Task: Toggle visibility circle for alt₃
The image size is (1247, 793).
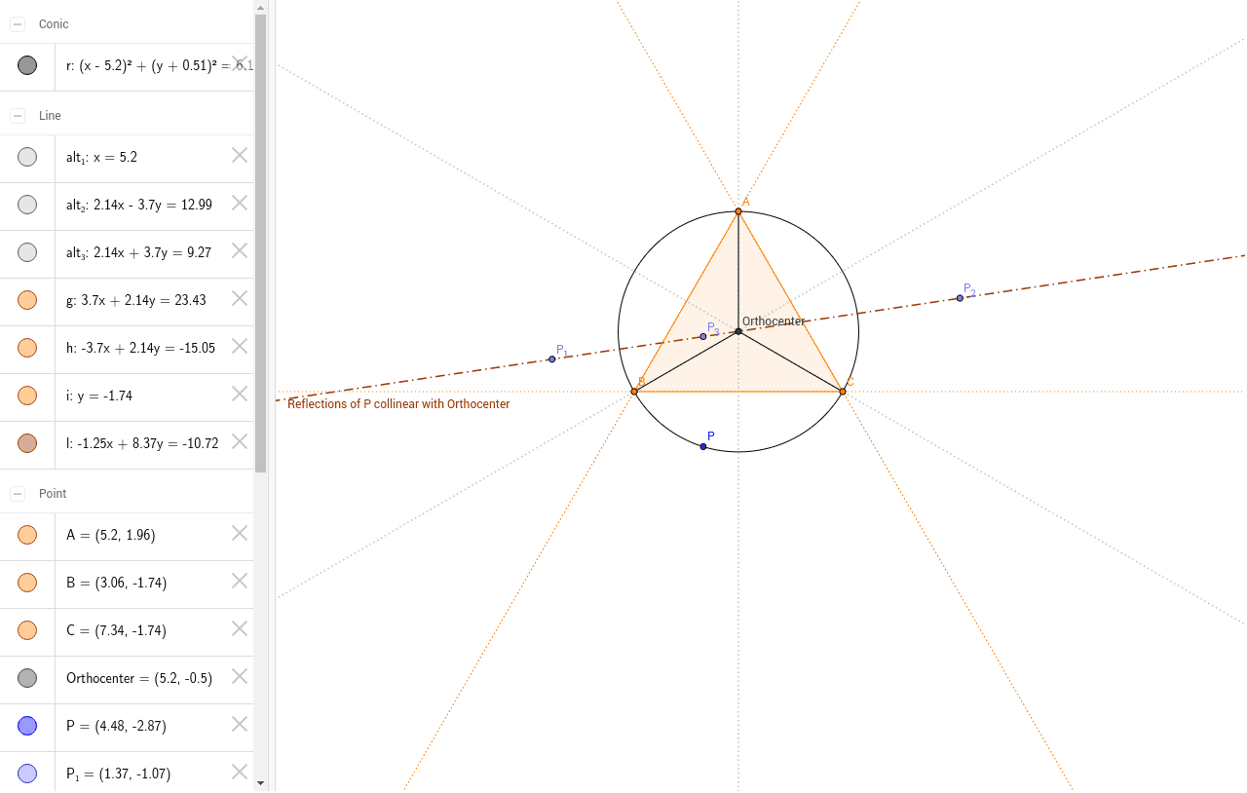Action: 27,252
